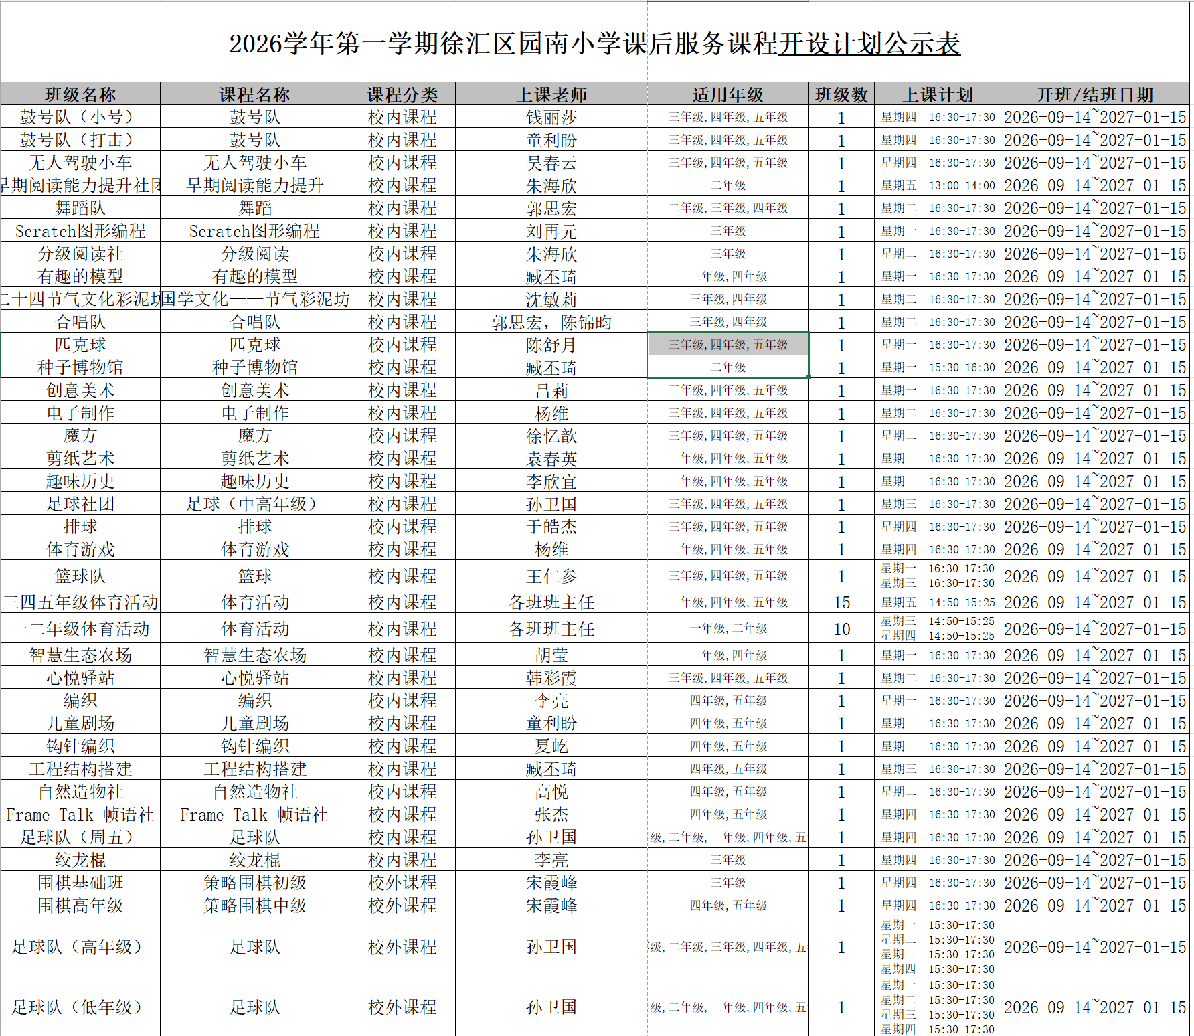This screenshot has width=1194, height=1036.
Task: Select teacher cell 刘再元
Action: point(551,231)
